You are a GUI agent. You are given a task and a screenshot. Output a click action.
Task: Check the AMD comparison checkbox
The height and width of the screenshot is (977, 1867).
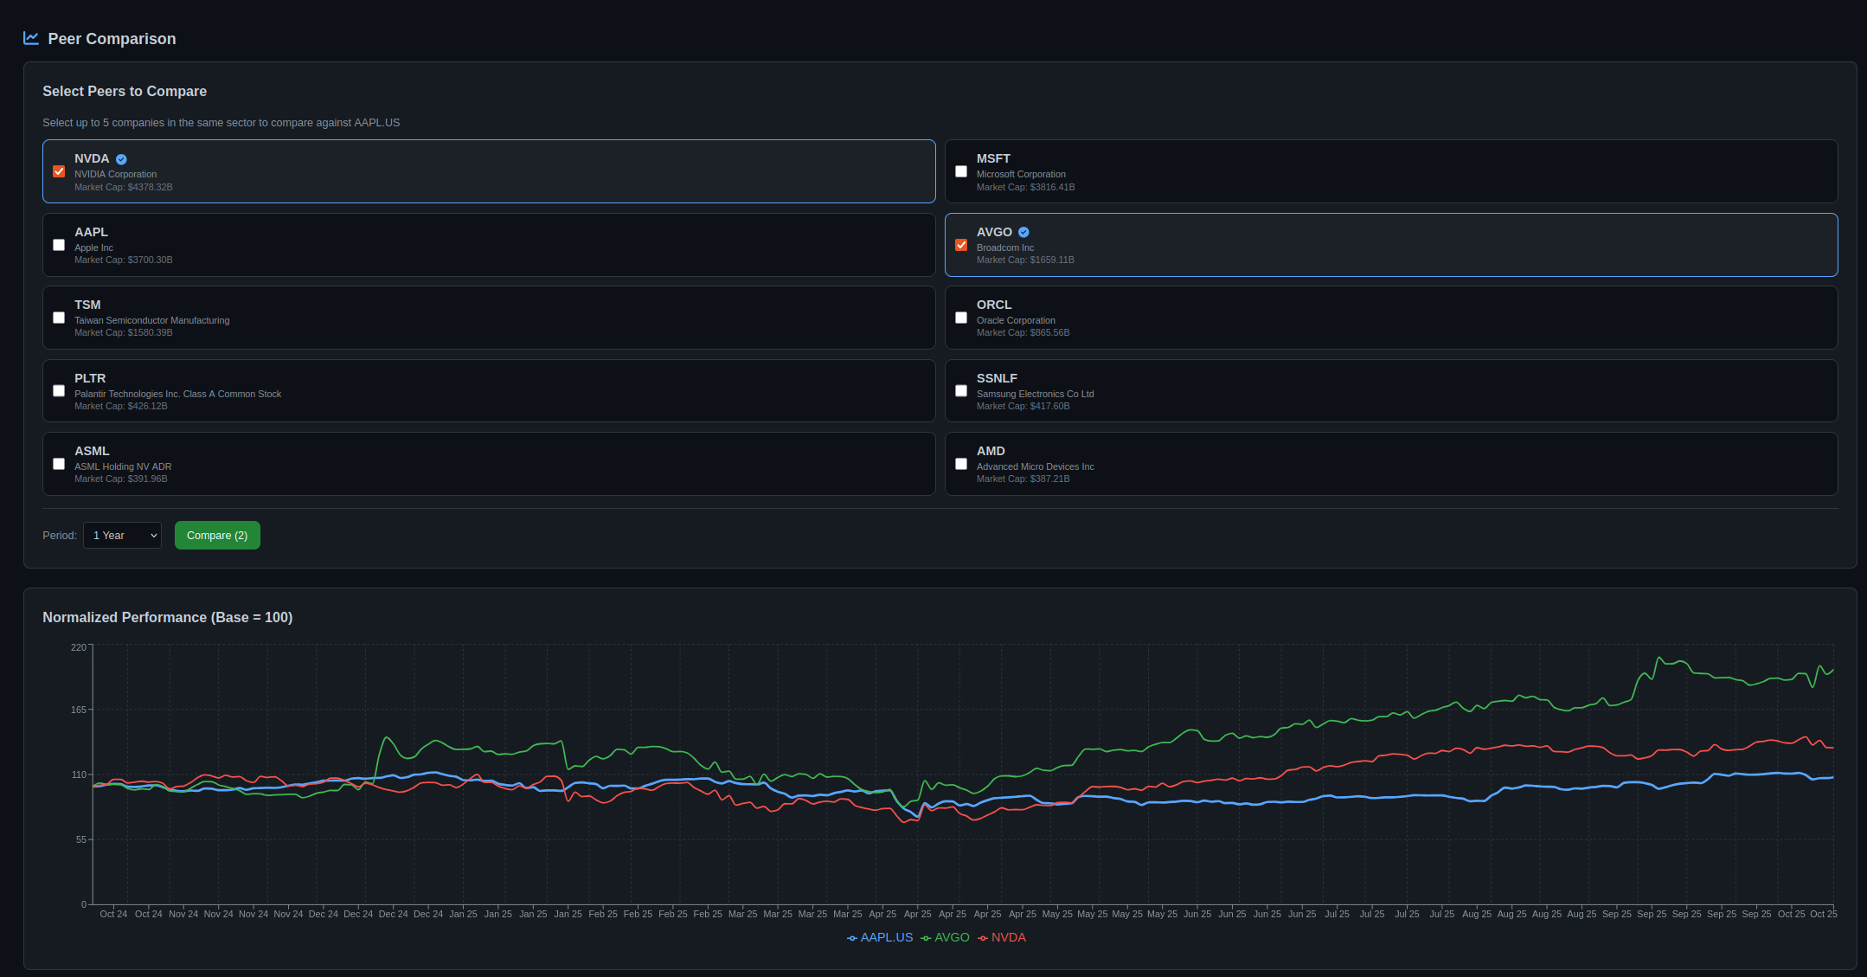(961, 464)
